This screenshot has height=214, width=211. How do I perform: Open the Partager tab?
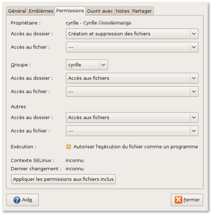pos(142,11)
